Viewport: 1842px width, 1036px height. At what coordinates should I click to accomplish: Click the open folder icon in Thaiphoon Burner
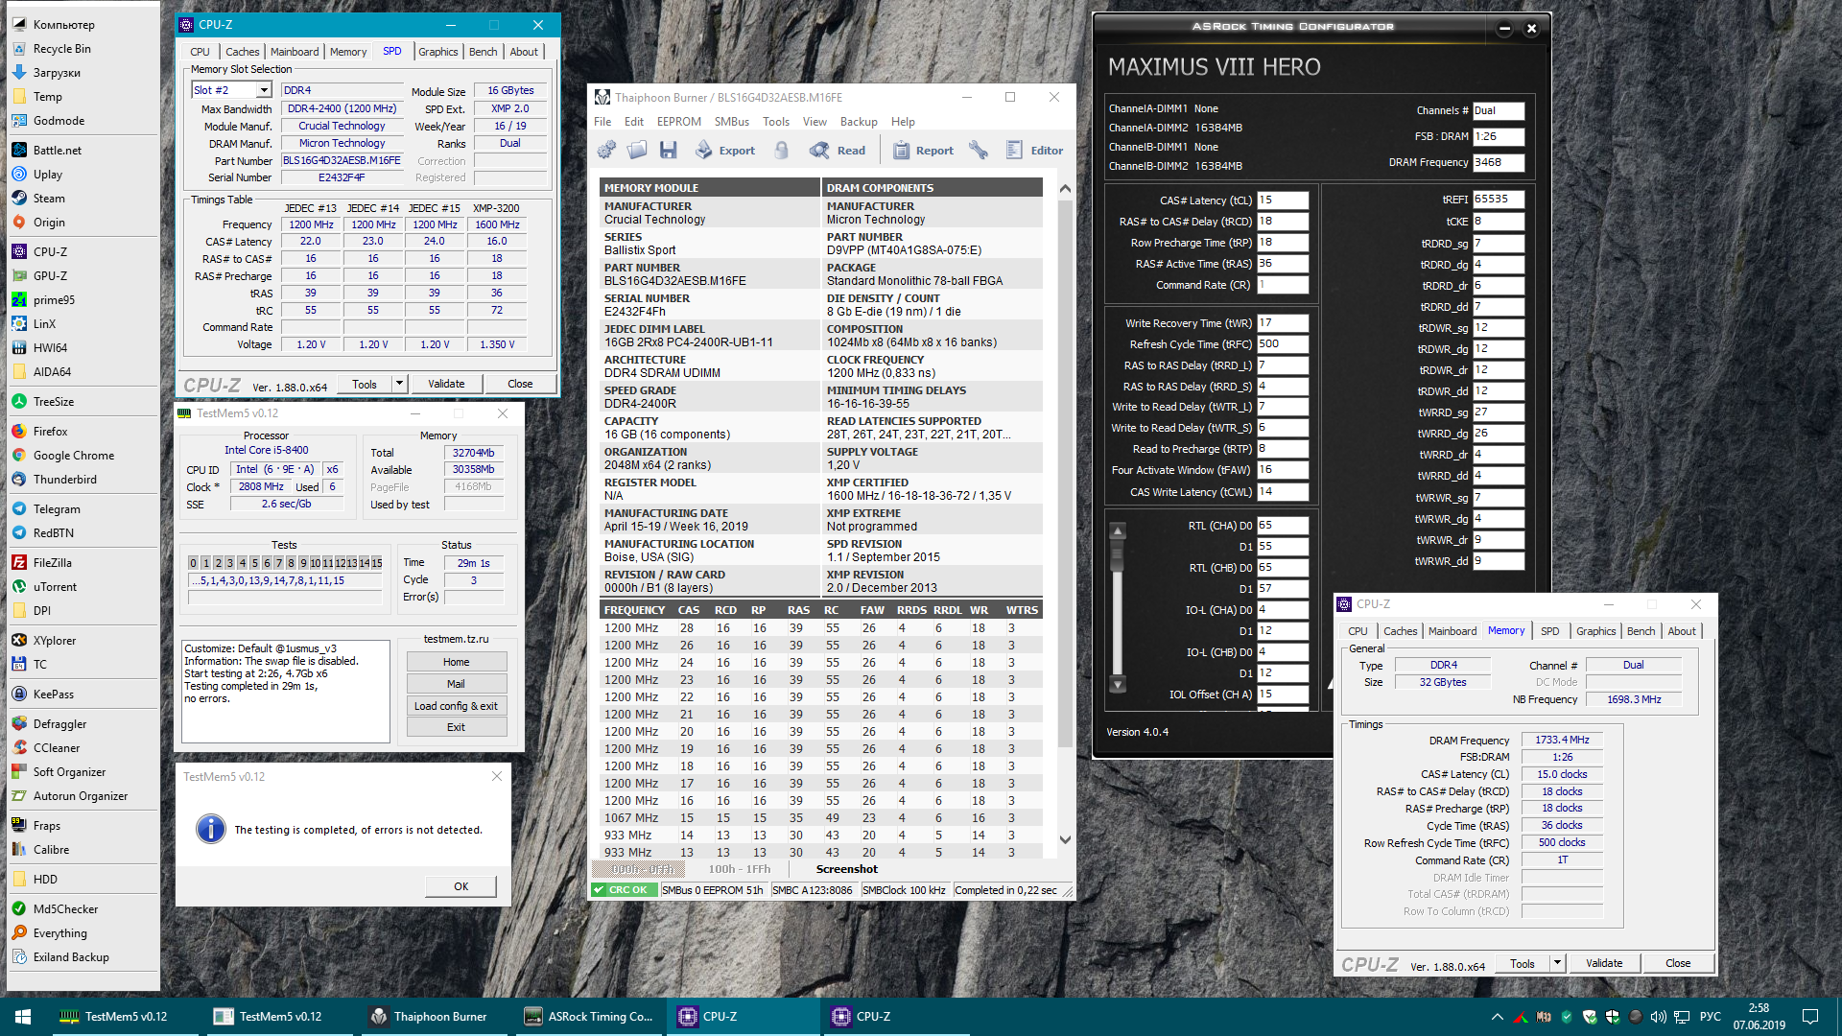pyautogui.click(x=637, y=150)
